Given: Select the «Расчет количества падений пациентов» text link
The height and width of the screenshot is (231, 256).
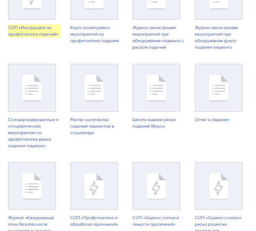Looking at the screenshot, I should (92, 126).
